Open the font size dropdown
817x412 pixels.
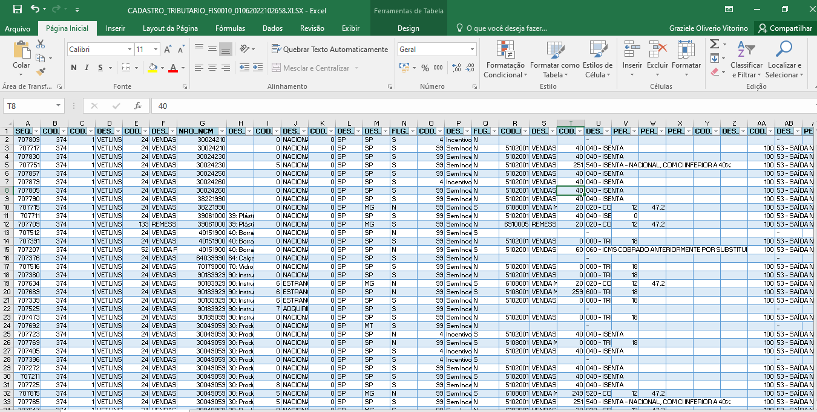coord(156,50)
